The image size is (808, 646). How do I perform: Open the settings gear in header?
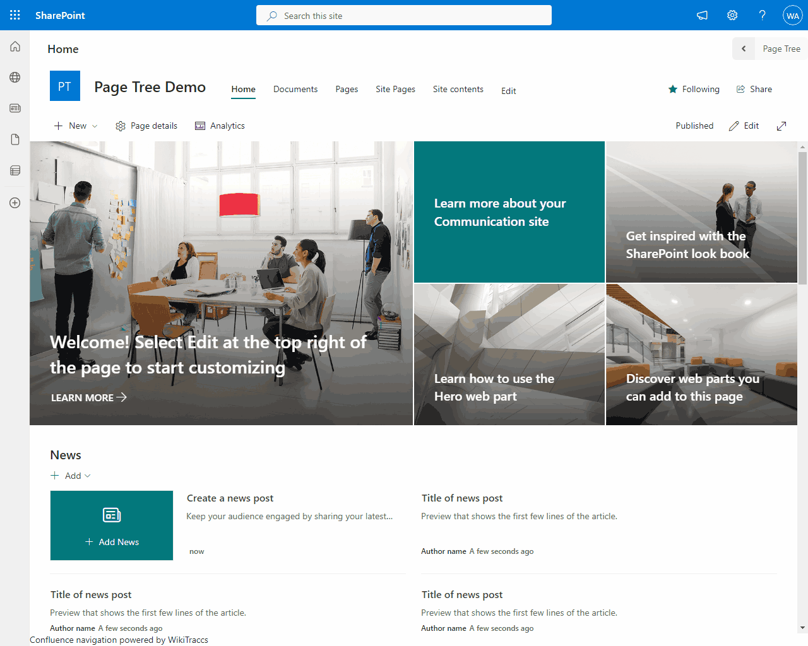732,15
